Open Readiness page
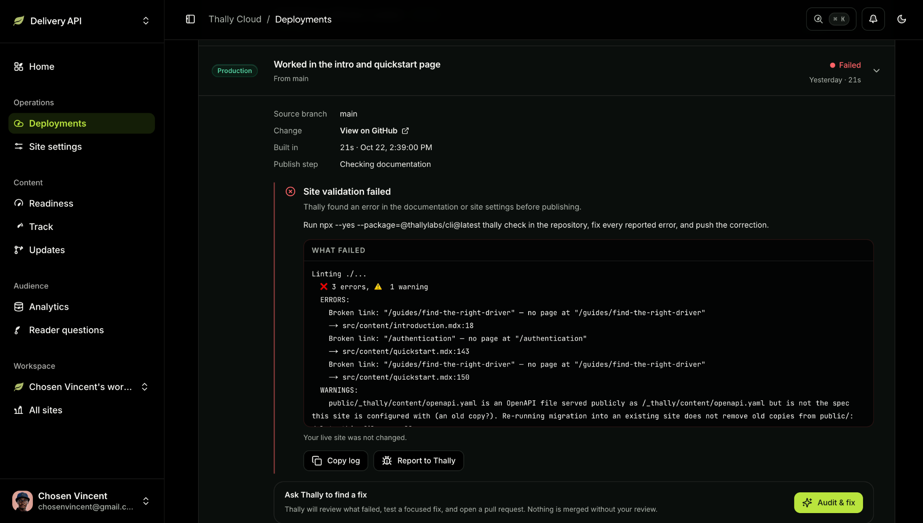This screenshot has height=523, width=923. [x=82, y=203]
